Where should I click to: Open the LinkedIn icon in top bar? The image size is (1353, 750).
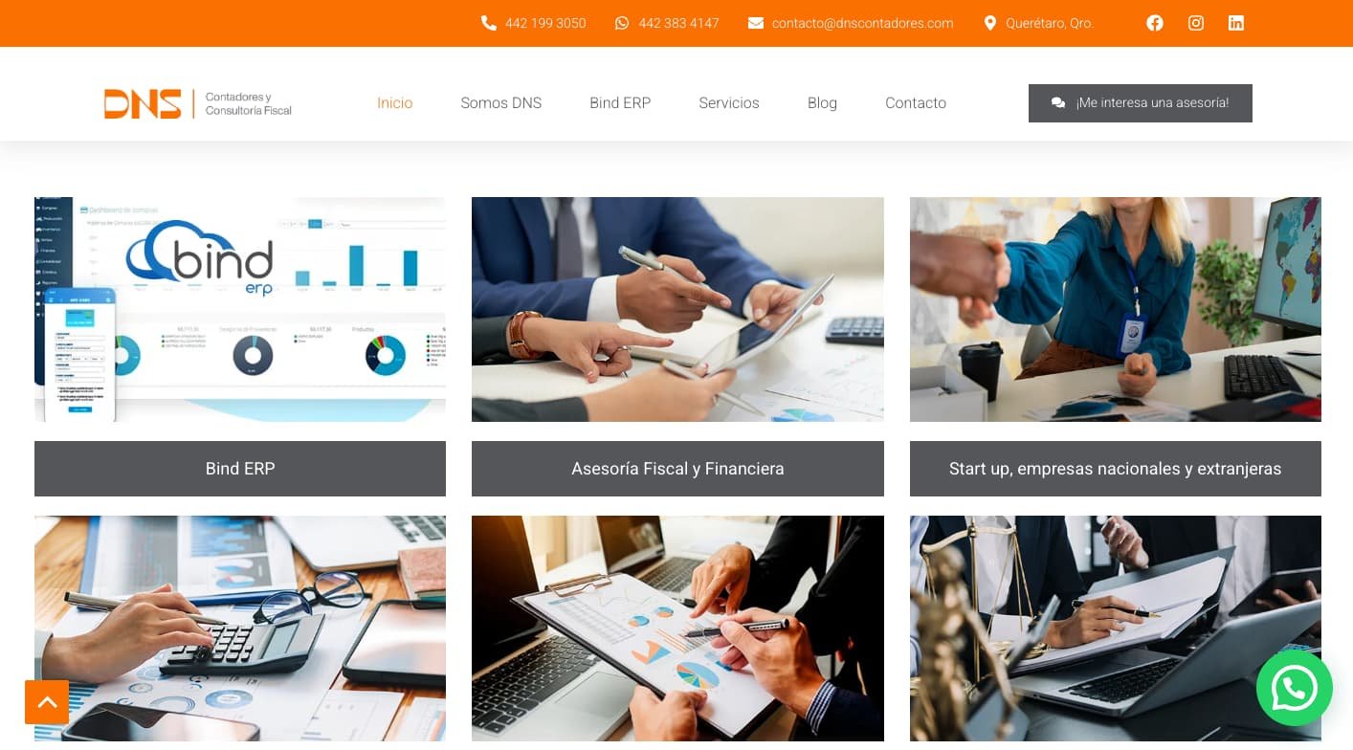coord(1236,23)
